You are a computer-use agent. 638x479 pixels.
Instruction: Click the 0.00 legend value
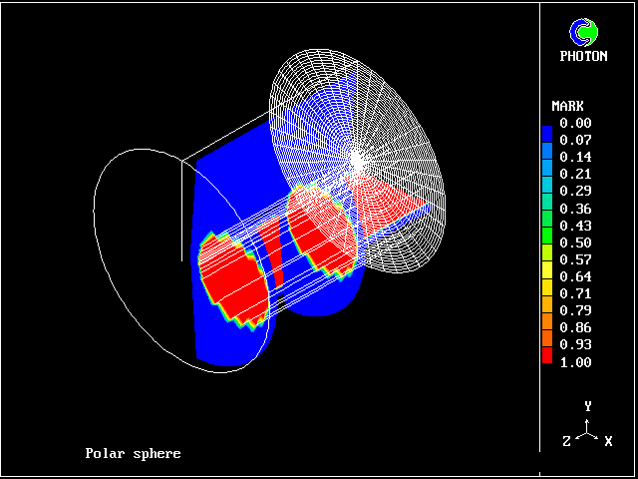(x=575, y=123)
